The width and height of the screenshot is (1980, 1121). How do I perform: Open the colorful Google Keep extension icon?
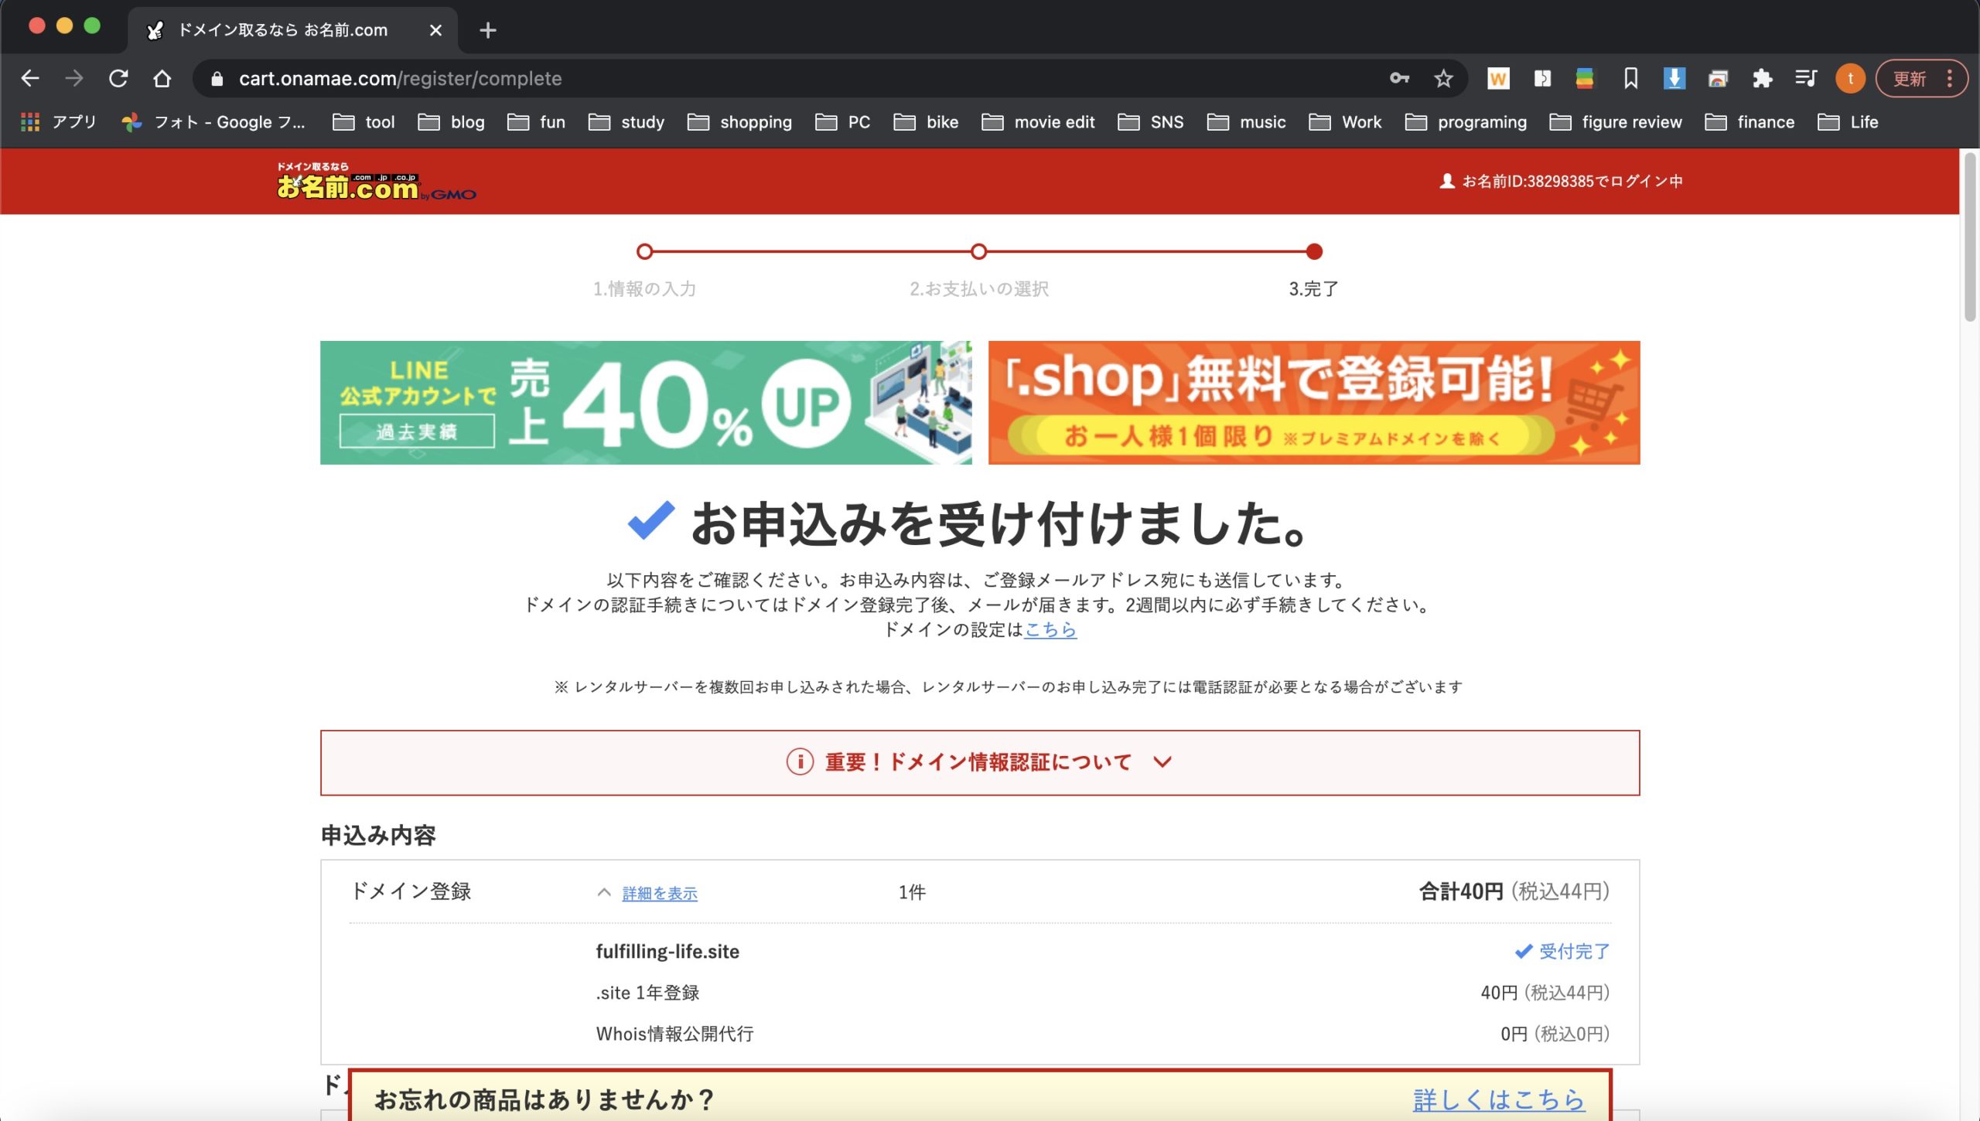(1586, 78)
